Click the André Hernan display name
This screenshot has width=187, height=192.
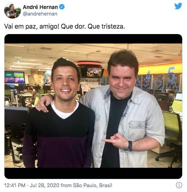[x=40, y=7]
